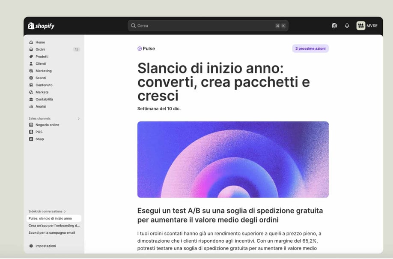Screen dimensions: 393x259
Task: Click the purple gradient hero image
Action: pos(233,159)
